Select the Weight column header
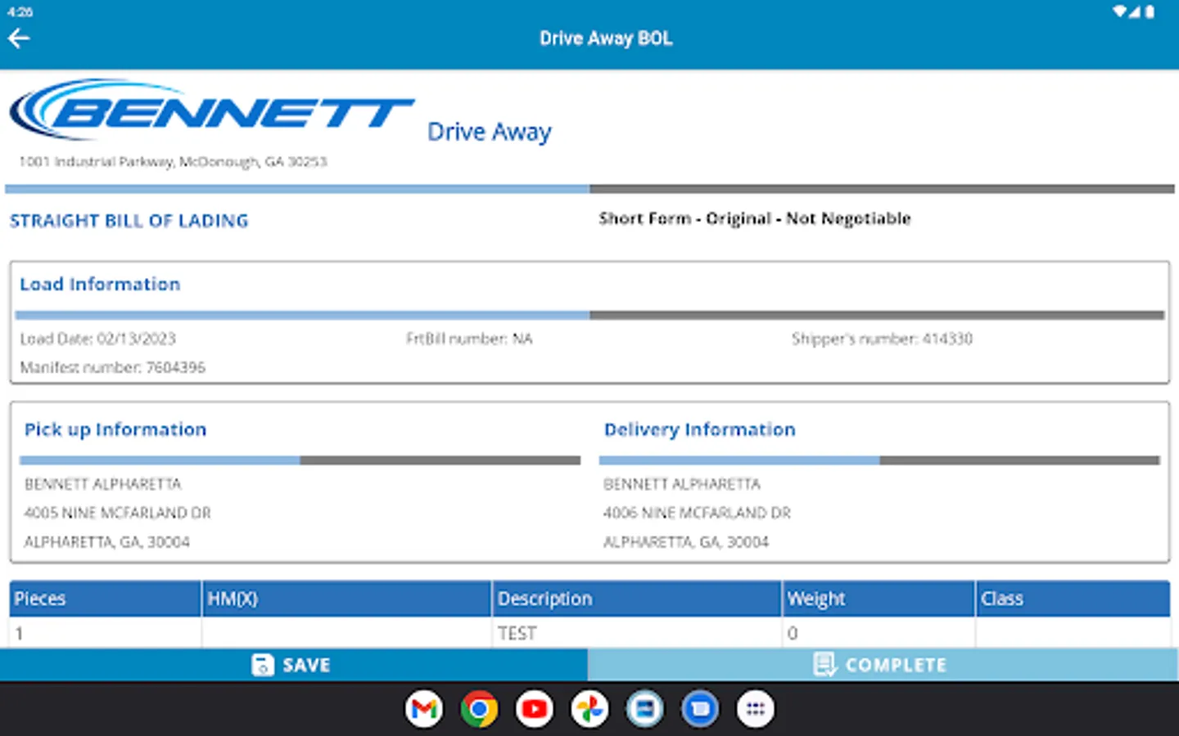This screenshot has width=1179, height=736. pos(879,599)
